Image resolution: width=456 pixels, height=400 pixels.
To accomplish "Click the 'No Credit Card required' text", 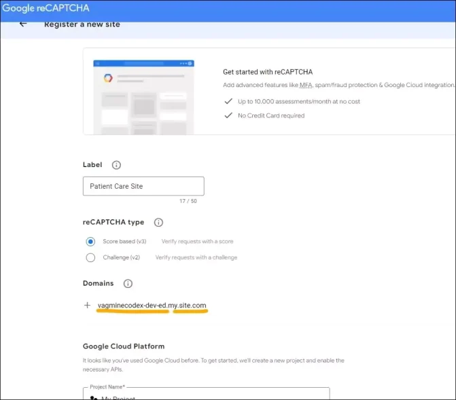I will click(x=271, y=115).
